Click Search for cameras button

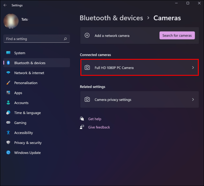click(177, 35)
